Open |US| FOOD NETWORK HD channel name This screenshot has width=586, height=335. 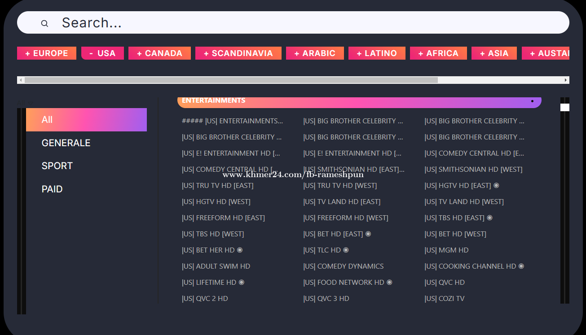click(x=344, y=283)
